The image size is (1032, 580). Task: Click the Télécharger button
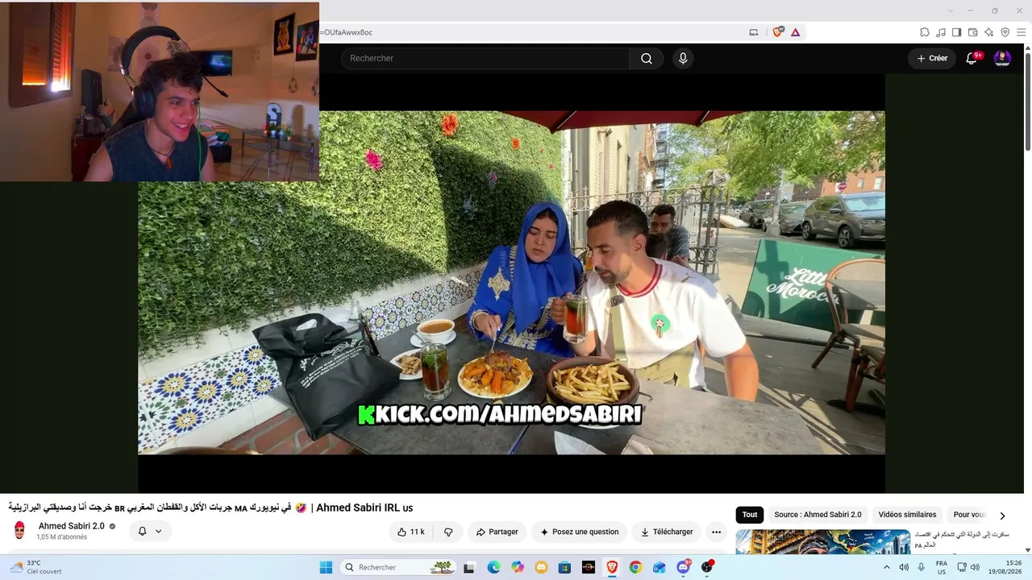coord(667,532)
